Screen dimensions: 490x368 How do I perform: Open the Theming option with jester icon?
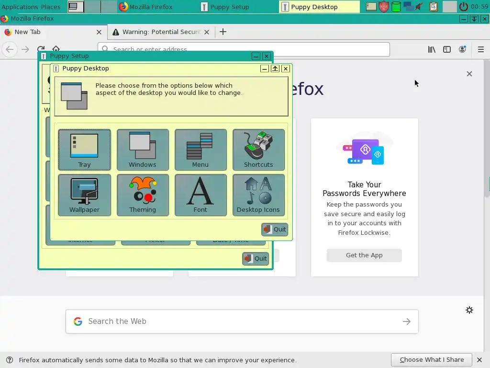click(143, 195)
